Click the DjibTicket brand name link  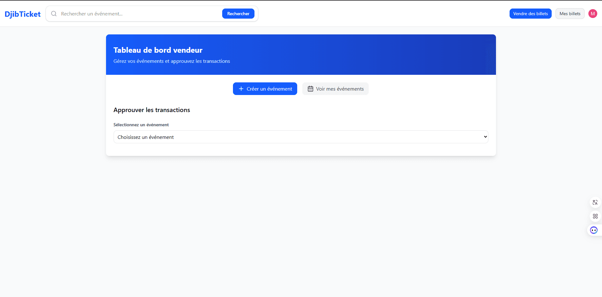point(22,14)
